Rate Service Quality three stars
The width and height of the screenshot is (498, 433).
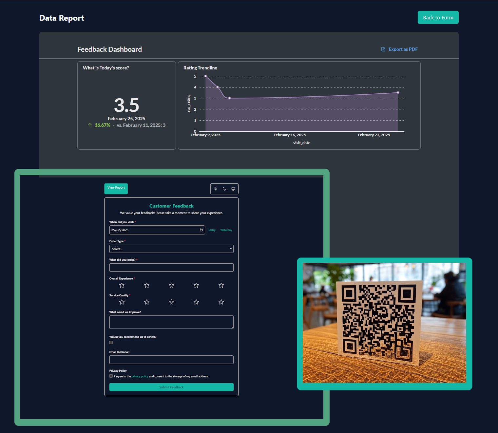pyautogui.click(x=171, y=302)
